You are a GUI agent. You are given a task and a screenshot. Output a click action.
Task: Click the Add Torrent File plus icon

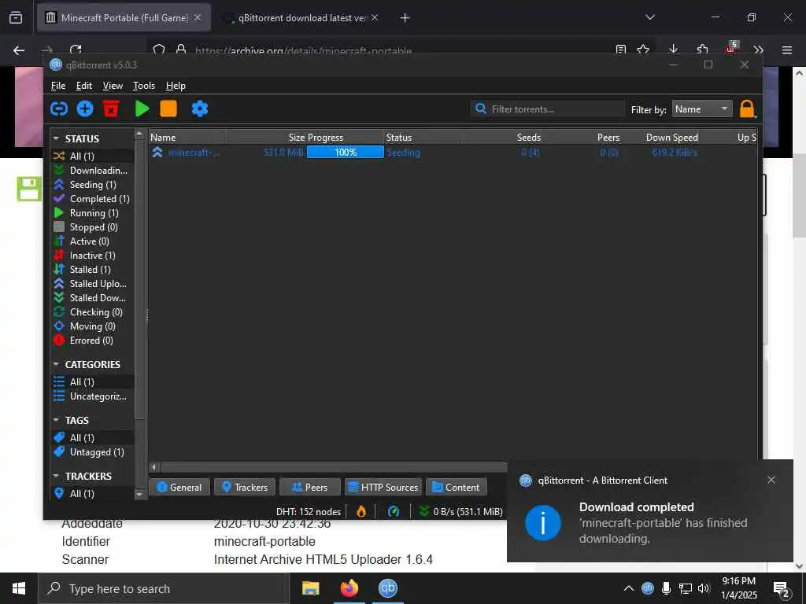(x=85, y=109)
